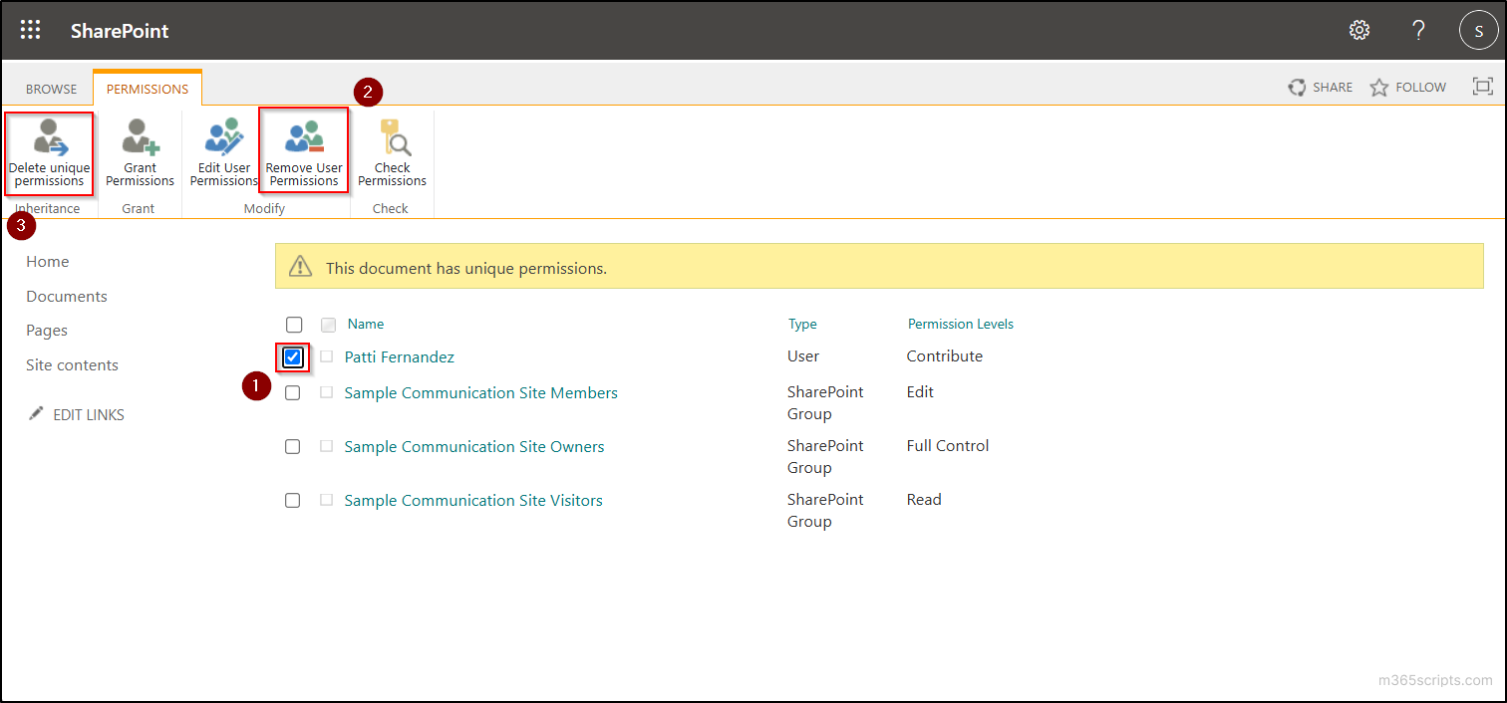Screen dimensions: 1507x703
Task: Open the account avatar 'S'
Action: point(1479,30)
